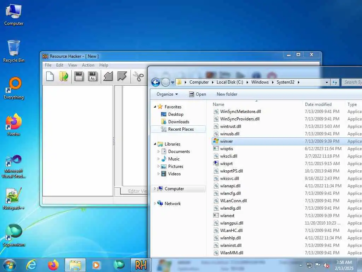The image size is (362, 272).
Task: Click the Notepad++ desktop shortcut
Action: coord(14,199)
